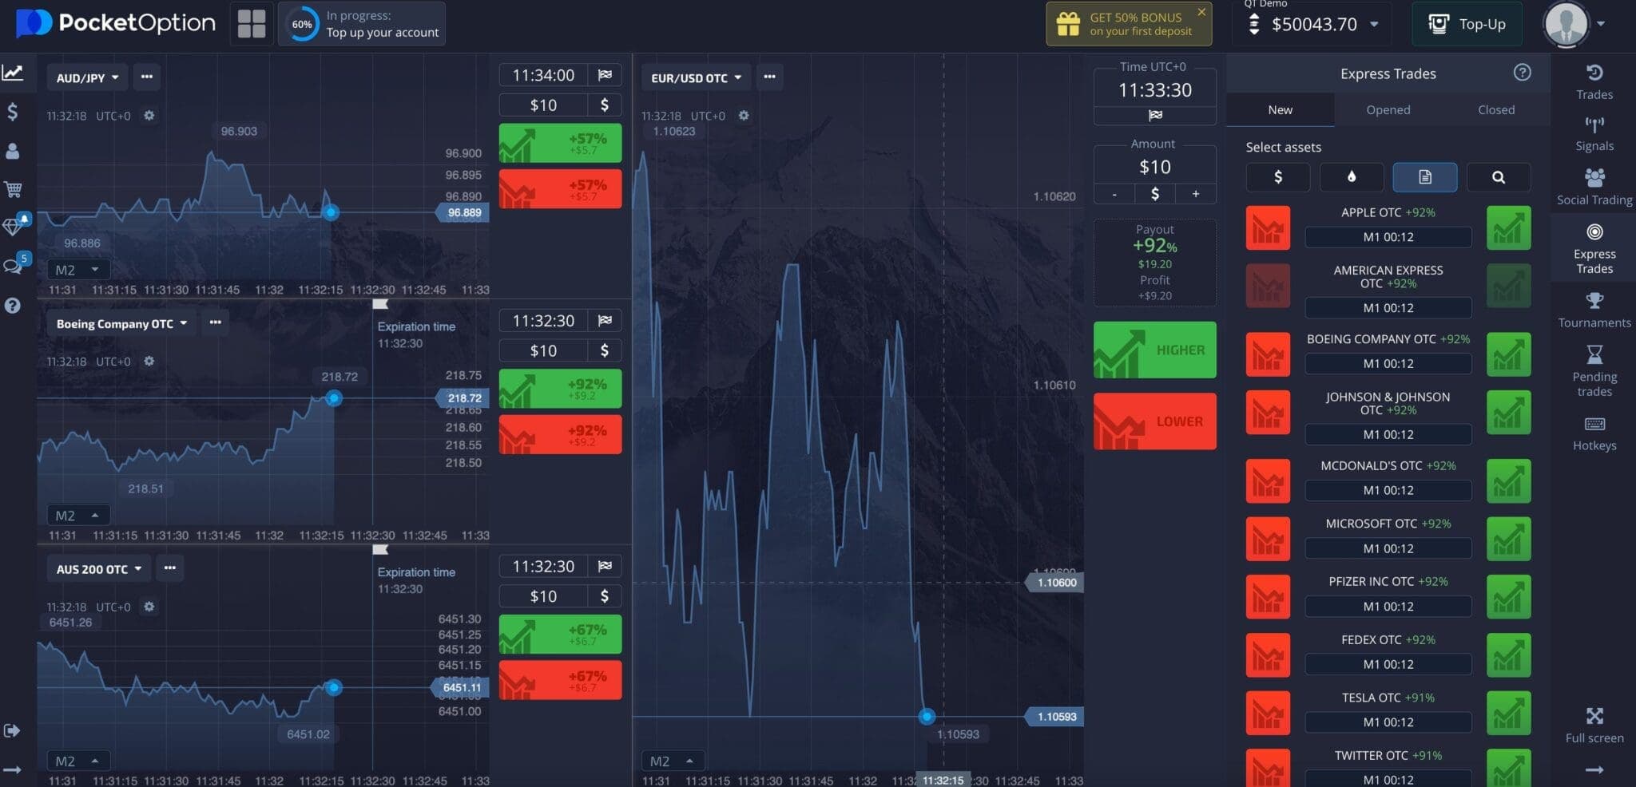Open the Signals icon
The height and width of the screenshot is (787, 1636).
[x=1594, y=134]
